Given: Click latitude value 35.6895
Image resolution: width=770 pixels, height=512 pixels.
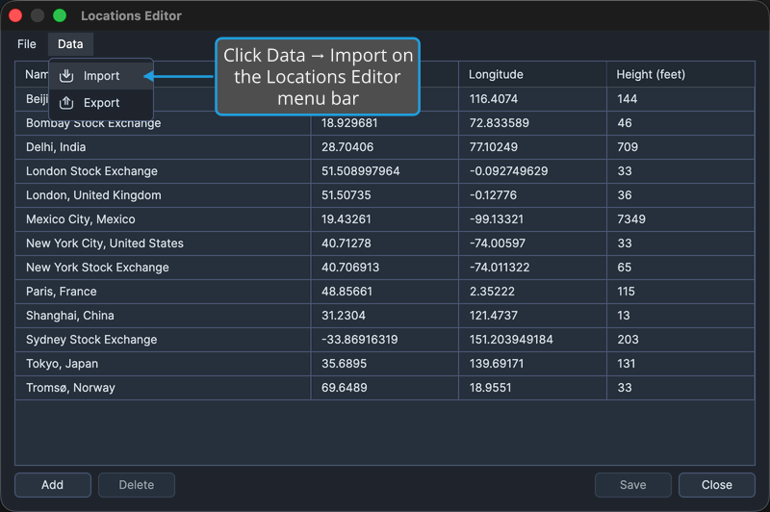Looking at the screenshot, I should pos(344,364).
